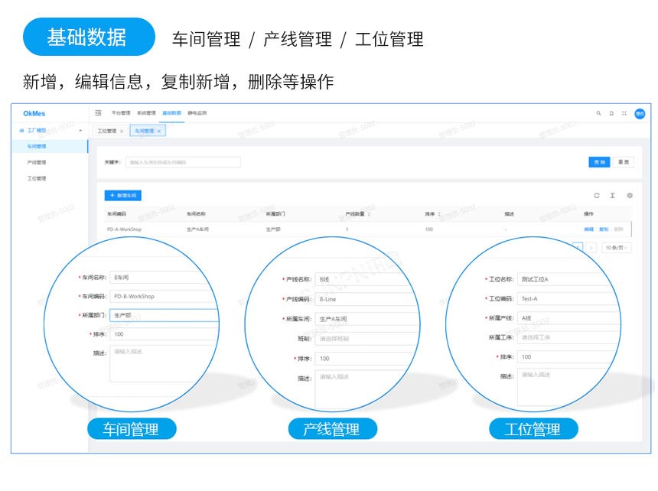The height and width of the screenshot is (491, 658).
Task: Collapse the sidebar using the hamburger icon
Action: [x=97, y=112]
